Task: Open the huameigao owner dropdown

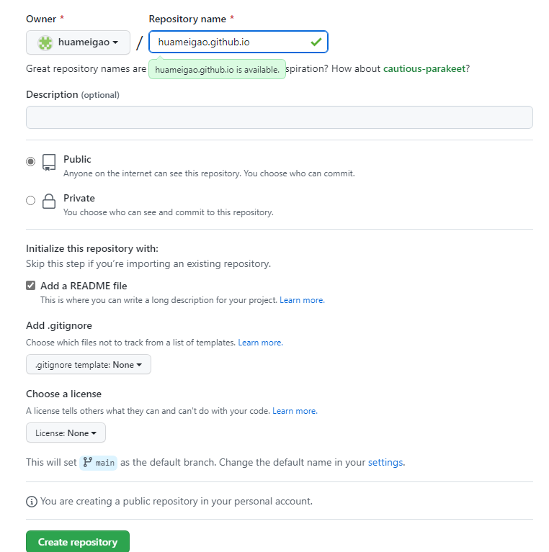Action: [x=78, y=42]
